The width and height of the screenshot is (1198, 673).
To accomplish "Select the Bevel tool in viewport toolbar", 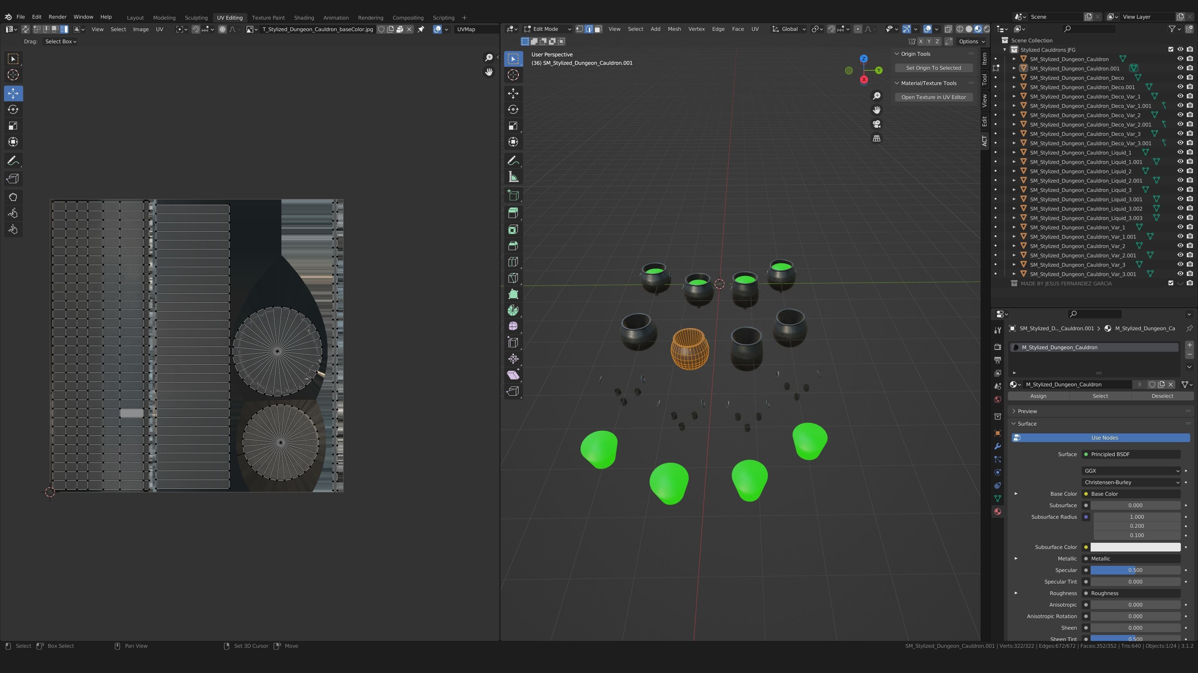I will tap(513, 246).
